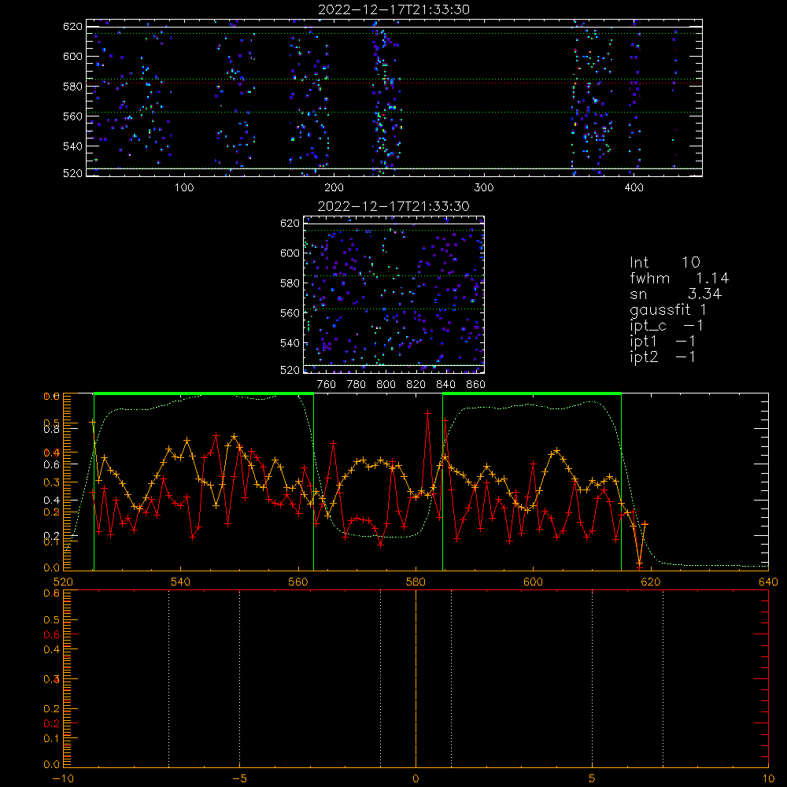
Task: Click the 'ipt_c -1' line
Action: [x=667, y=326]
